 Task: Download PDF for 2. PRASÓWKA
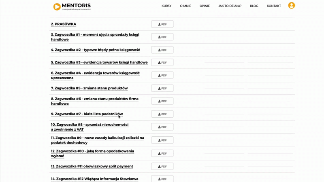[162, 24]
